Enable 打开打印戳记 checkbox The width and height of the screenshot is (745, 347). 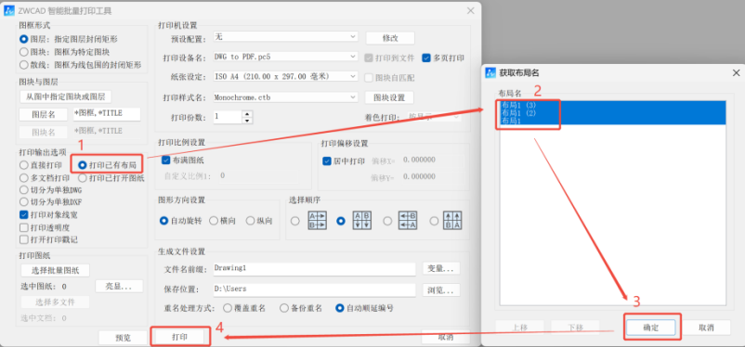click(x=23, y=239)
